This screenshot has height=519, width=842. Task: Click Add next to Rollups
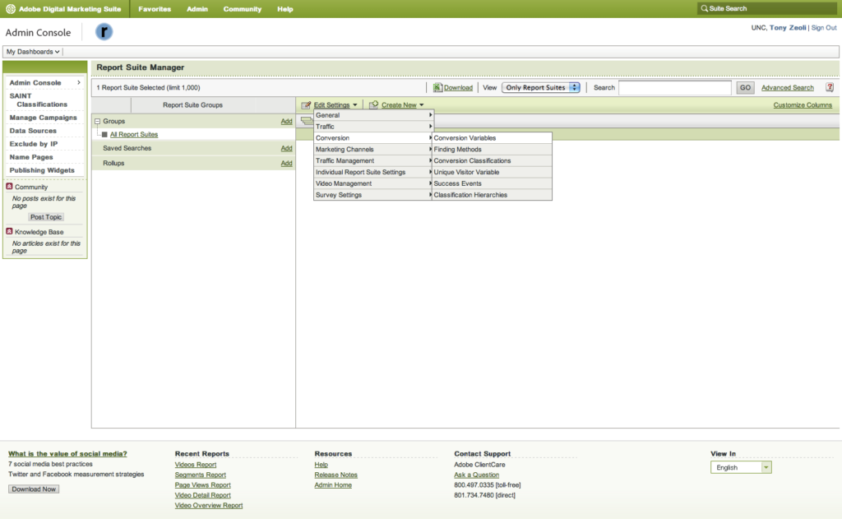pos(287,164)
